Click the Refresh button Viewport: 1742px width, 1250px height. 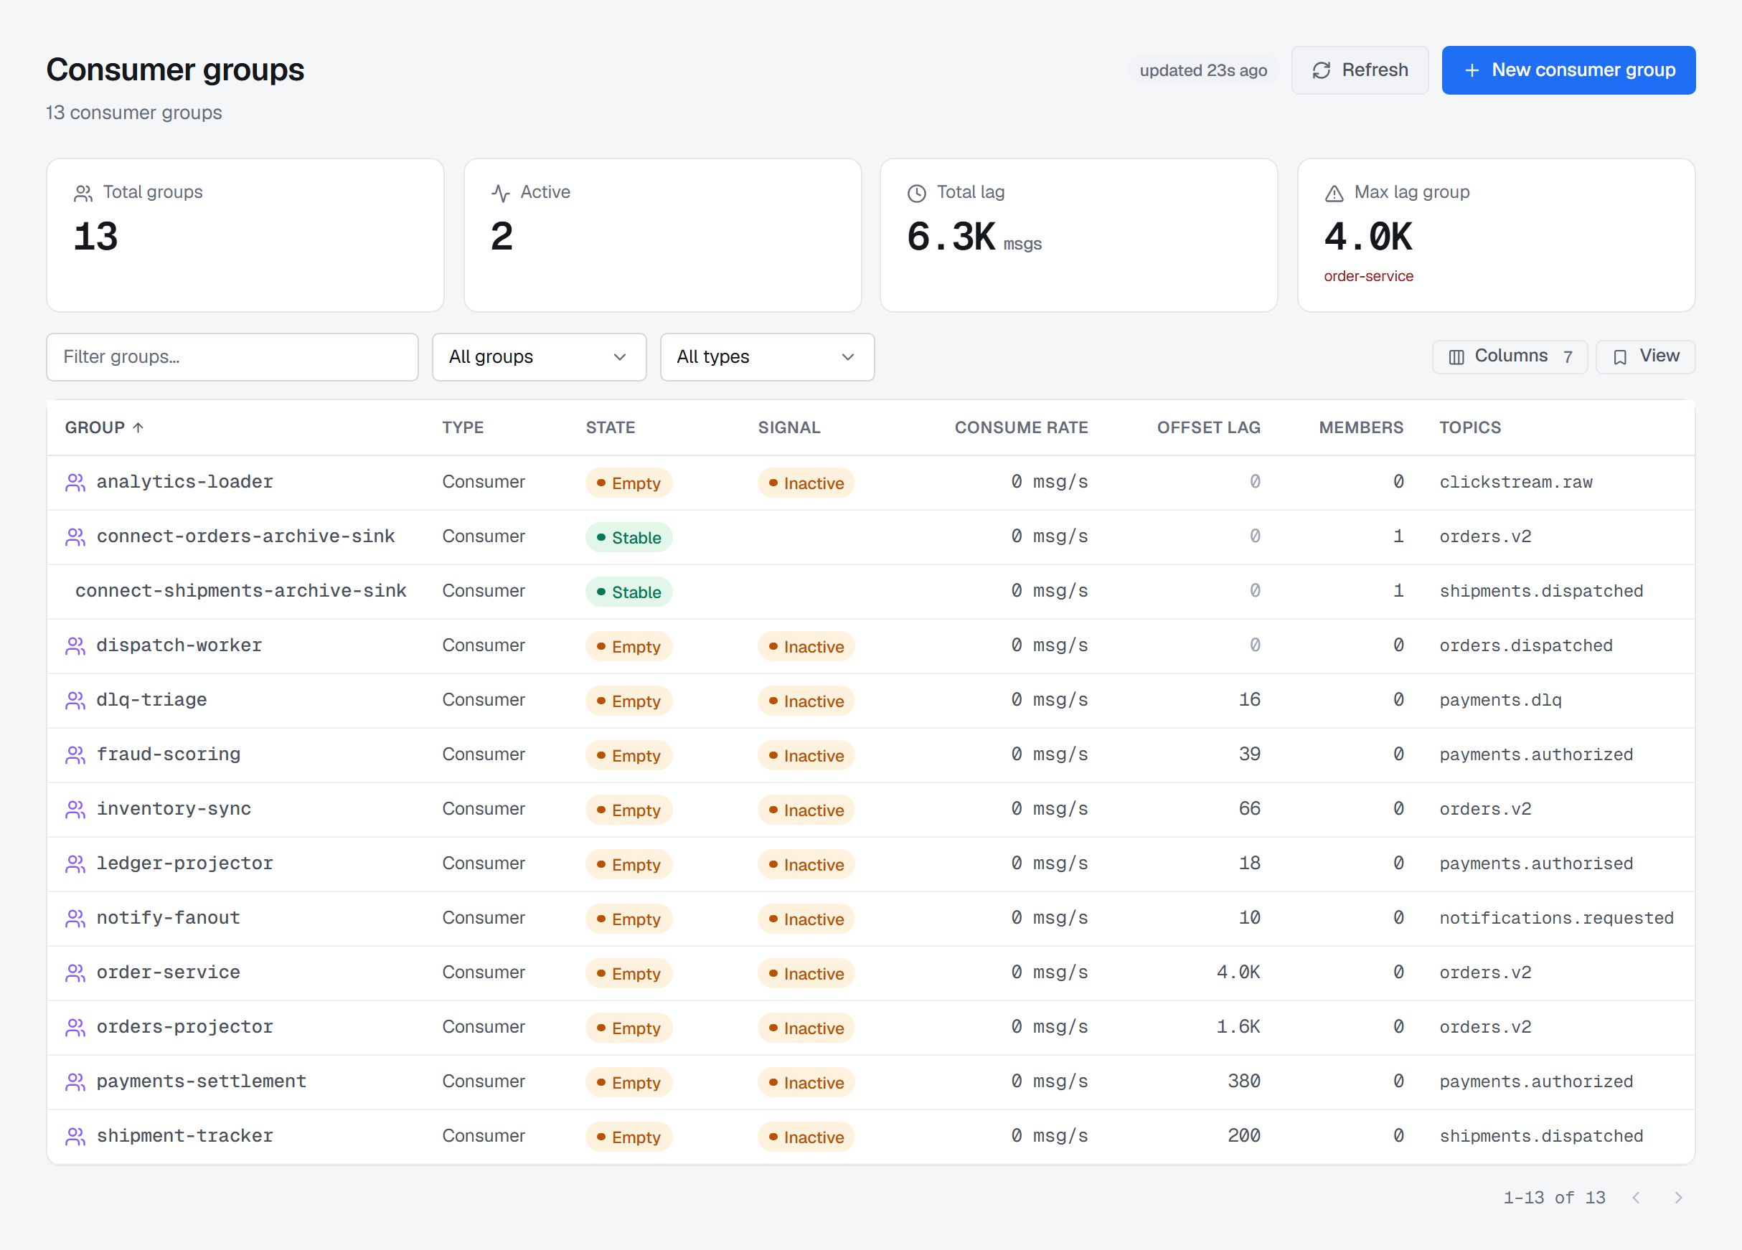click(x=1360, y=70)
